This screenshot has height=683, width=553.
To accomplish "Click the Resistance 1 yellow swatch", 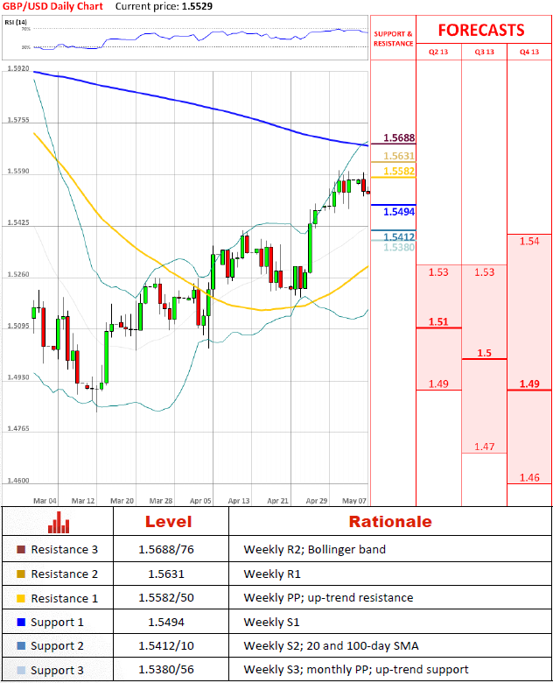I will coord(21,598).
